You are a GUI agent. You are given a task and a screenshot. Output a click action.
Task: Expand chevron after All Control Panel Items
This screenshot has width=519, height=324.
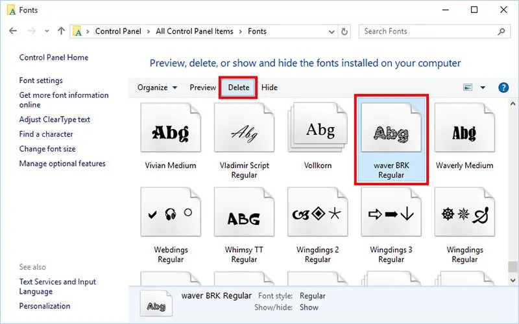[x=241, y=31]
